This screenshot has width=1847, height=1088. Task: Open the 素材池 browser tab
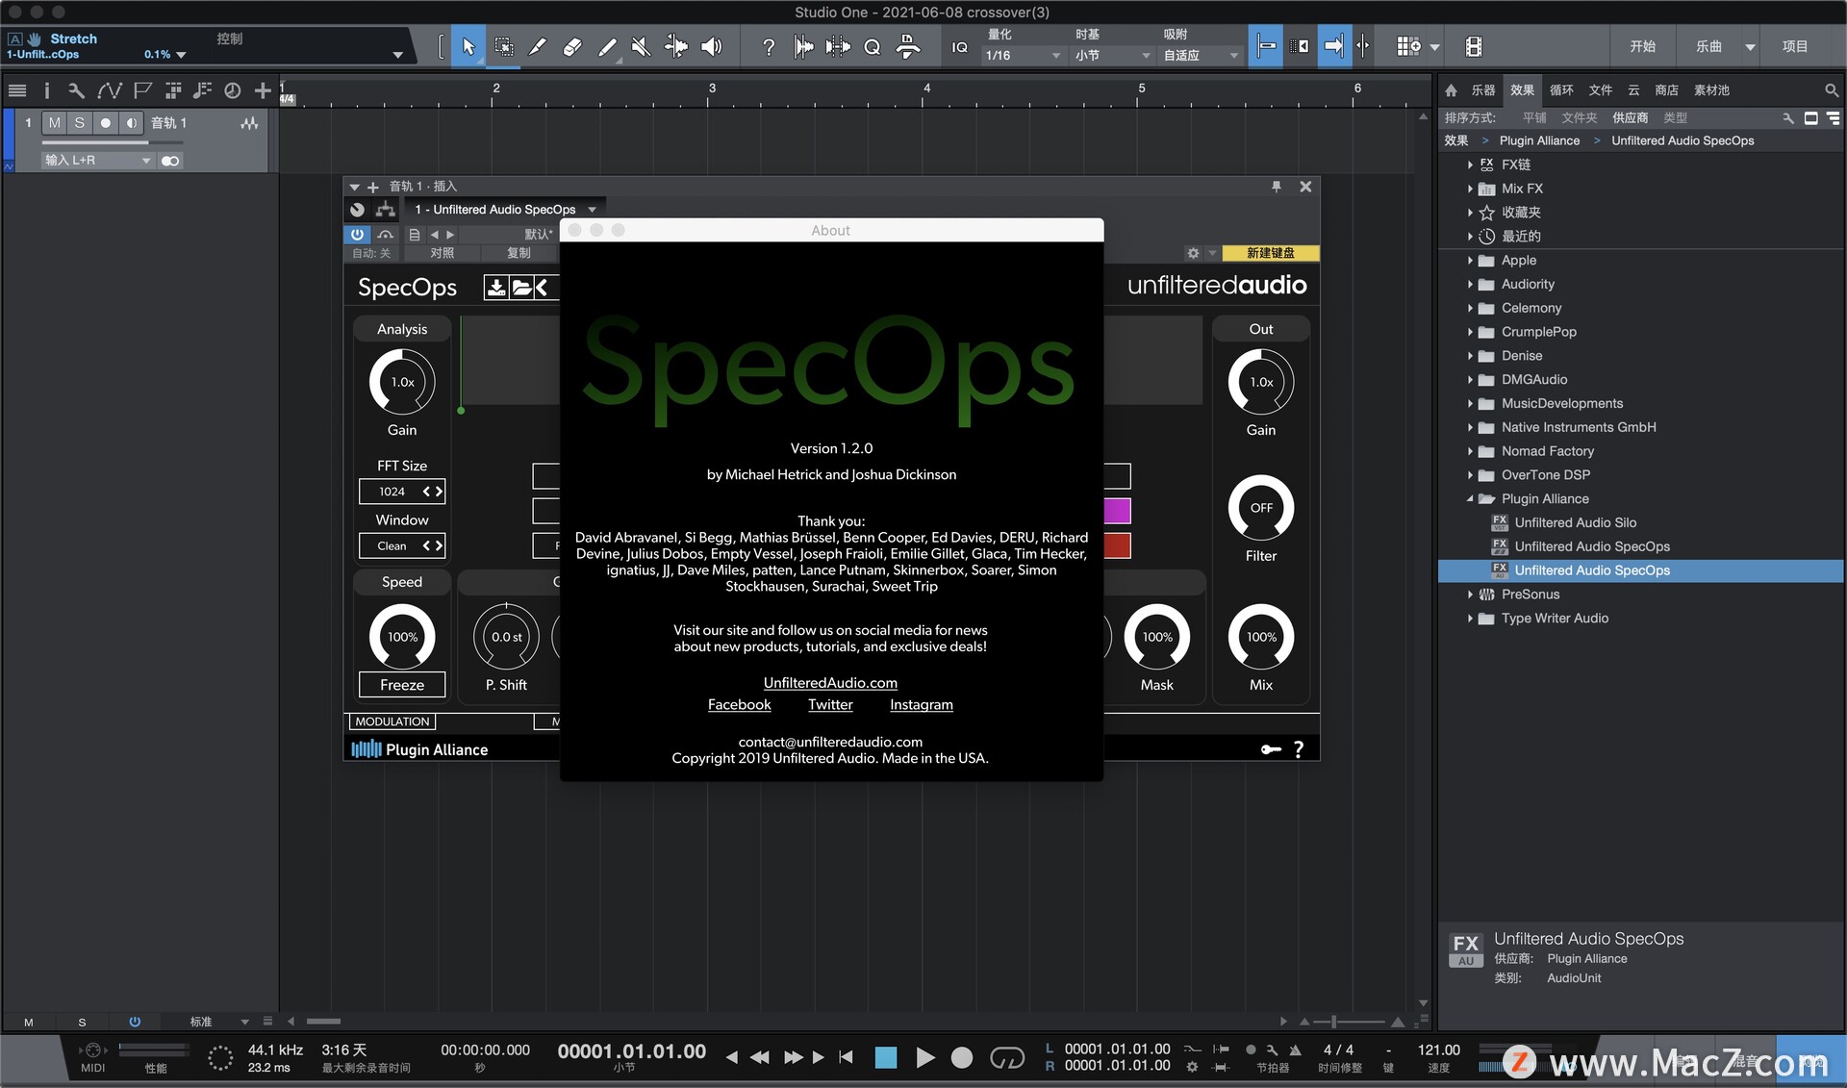tap(1711, 90)
